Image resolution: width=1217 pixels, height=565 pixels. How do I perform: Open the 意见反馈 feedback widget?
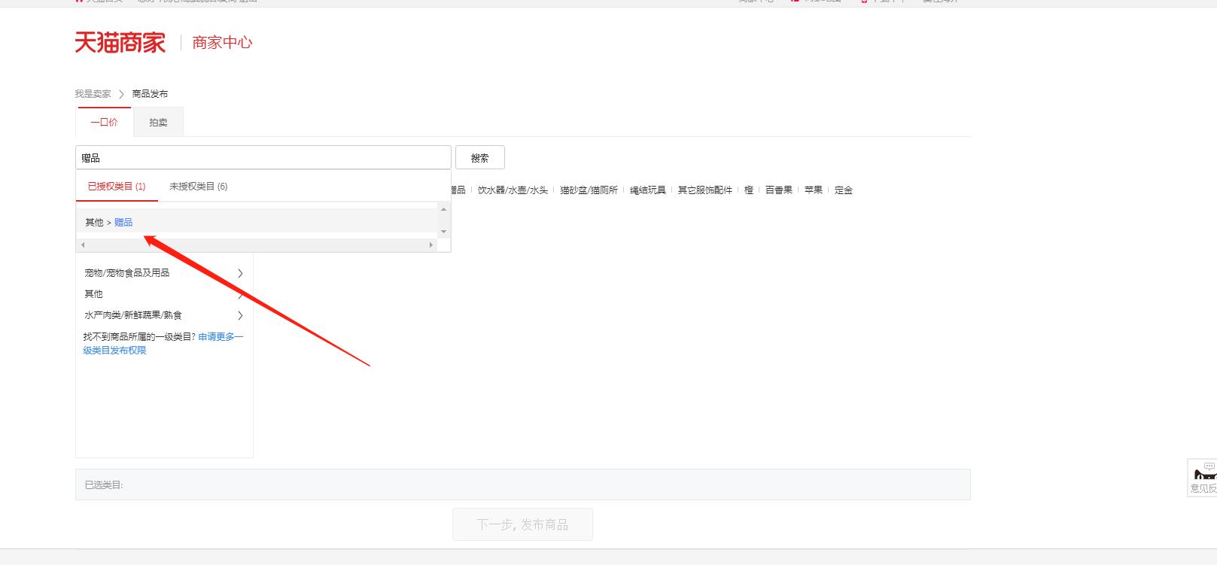tap(1203, 478)
